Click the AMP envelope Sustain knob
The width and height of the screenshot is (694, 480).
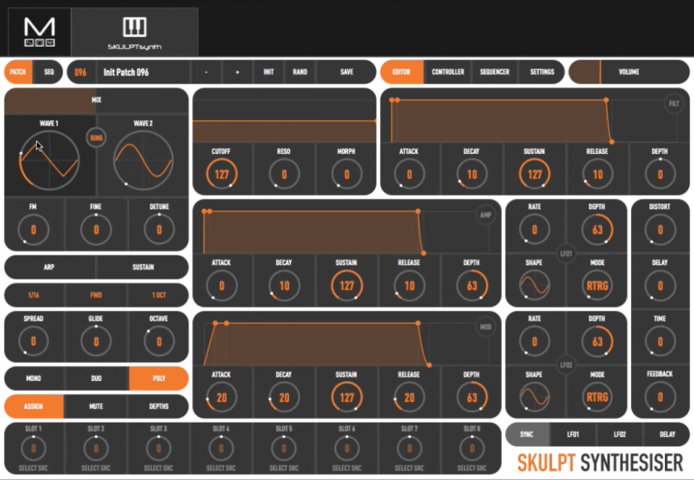click(346, 285)
